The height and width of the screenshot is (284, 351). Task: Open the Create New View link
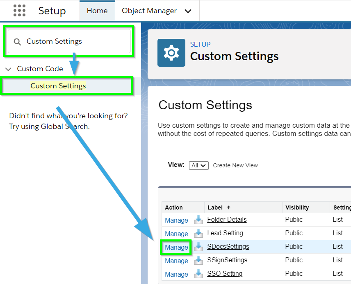point(235,165)
